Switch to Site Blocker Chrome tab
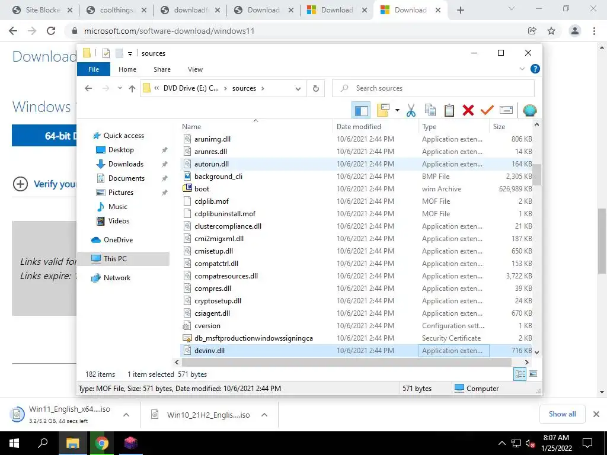The image size is (607, 455). [43, 10]
